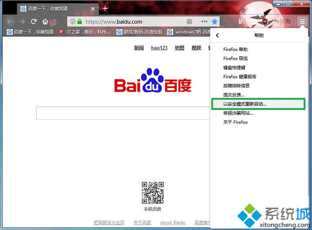Click the 手机百度 label
This screenshot has width=312, height=230.
coord(153,209)
